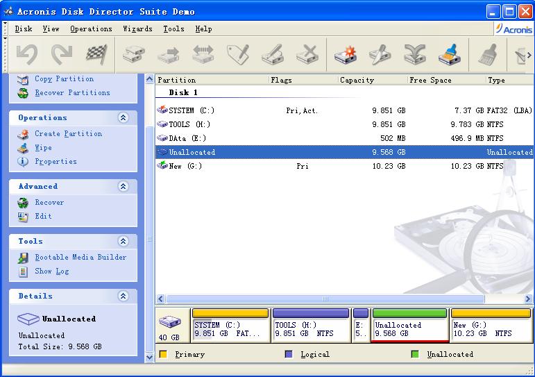
Task: Click the Properties info icon
Action: pos(23,162)
